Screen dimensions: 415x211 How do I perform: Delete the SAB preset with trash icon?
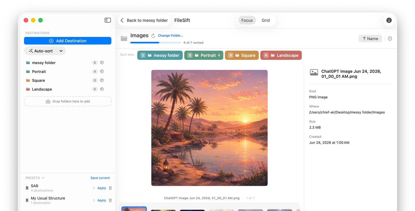tap(110, 188)
